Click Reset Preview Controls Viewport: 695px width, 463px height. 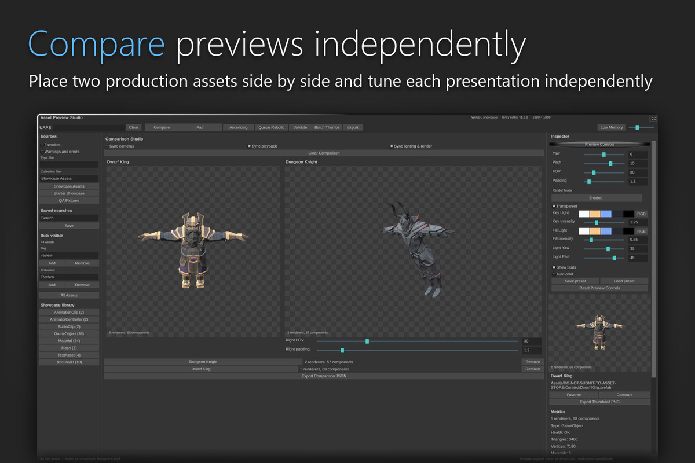click(x=599, y=288)
